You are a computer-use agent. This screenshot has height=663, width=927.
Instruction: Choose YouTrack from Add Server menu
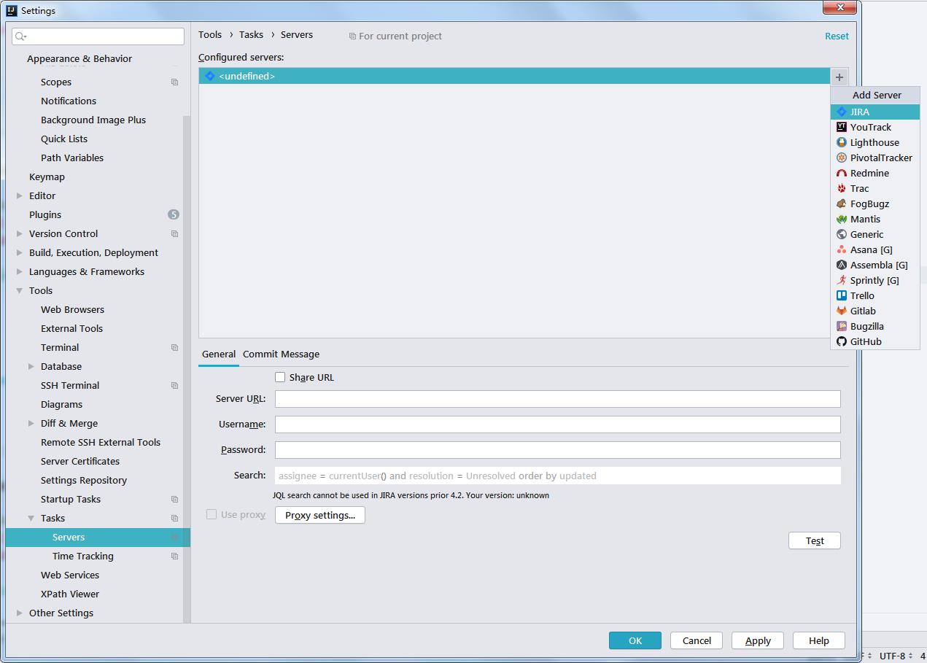click(x=874, y=127)
